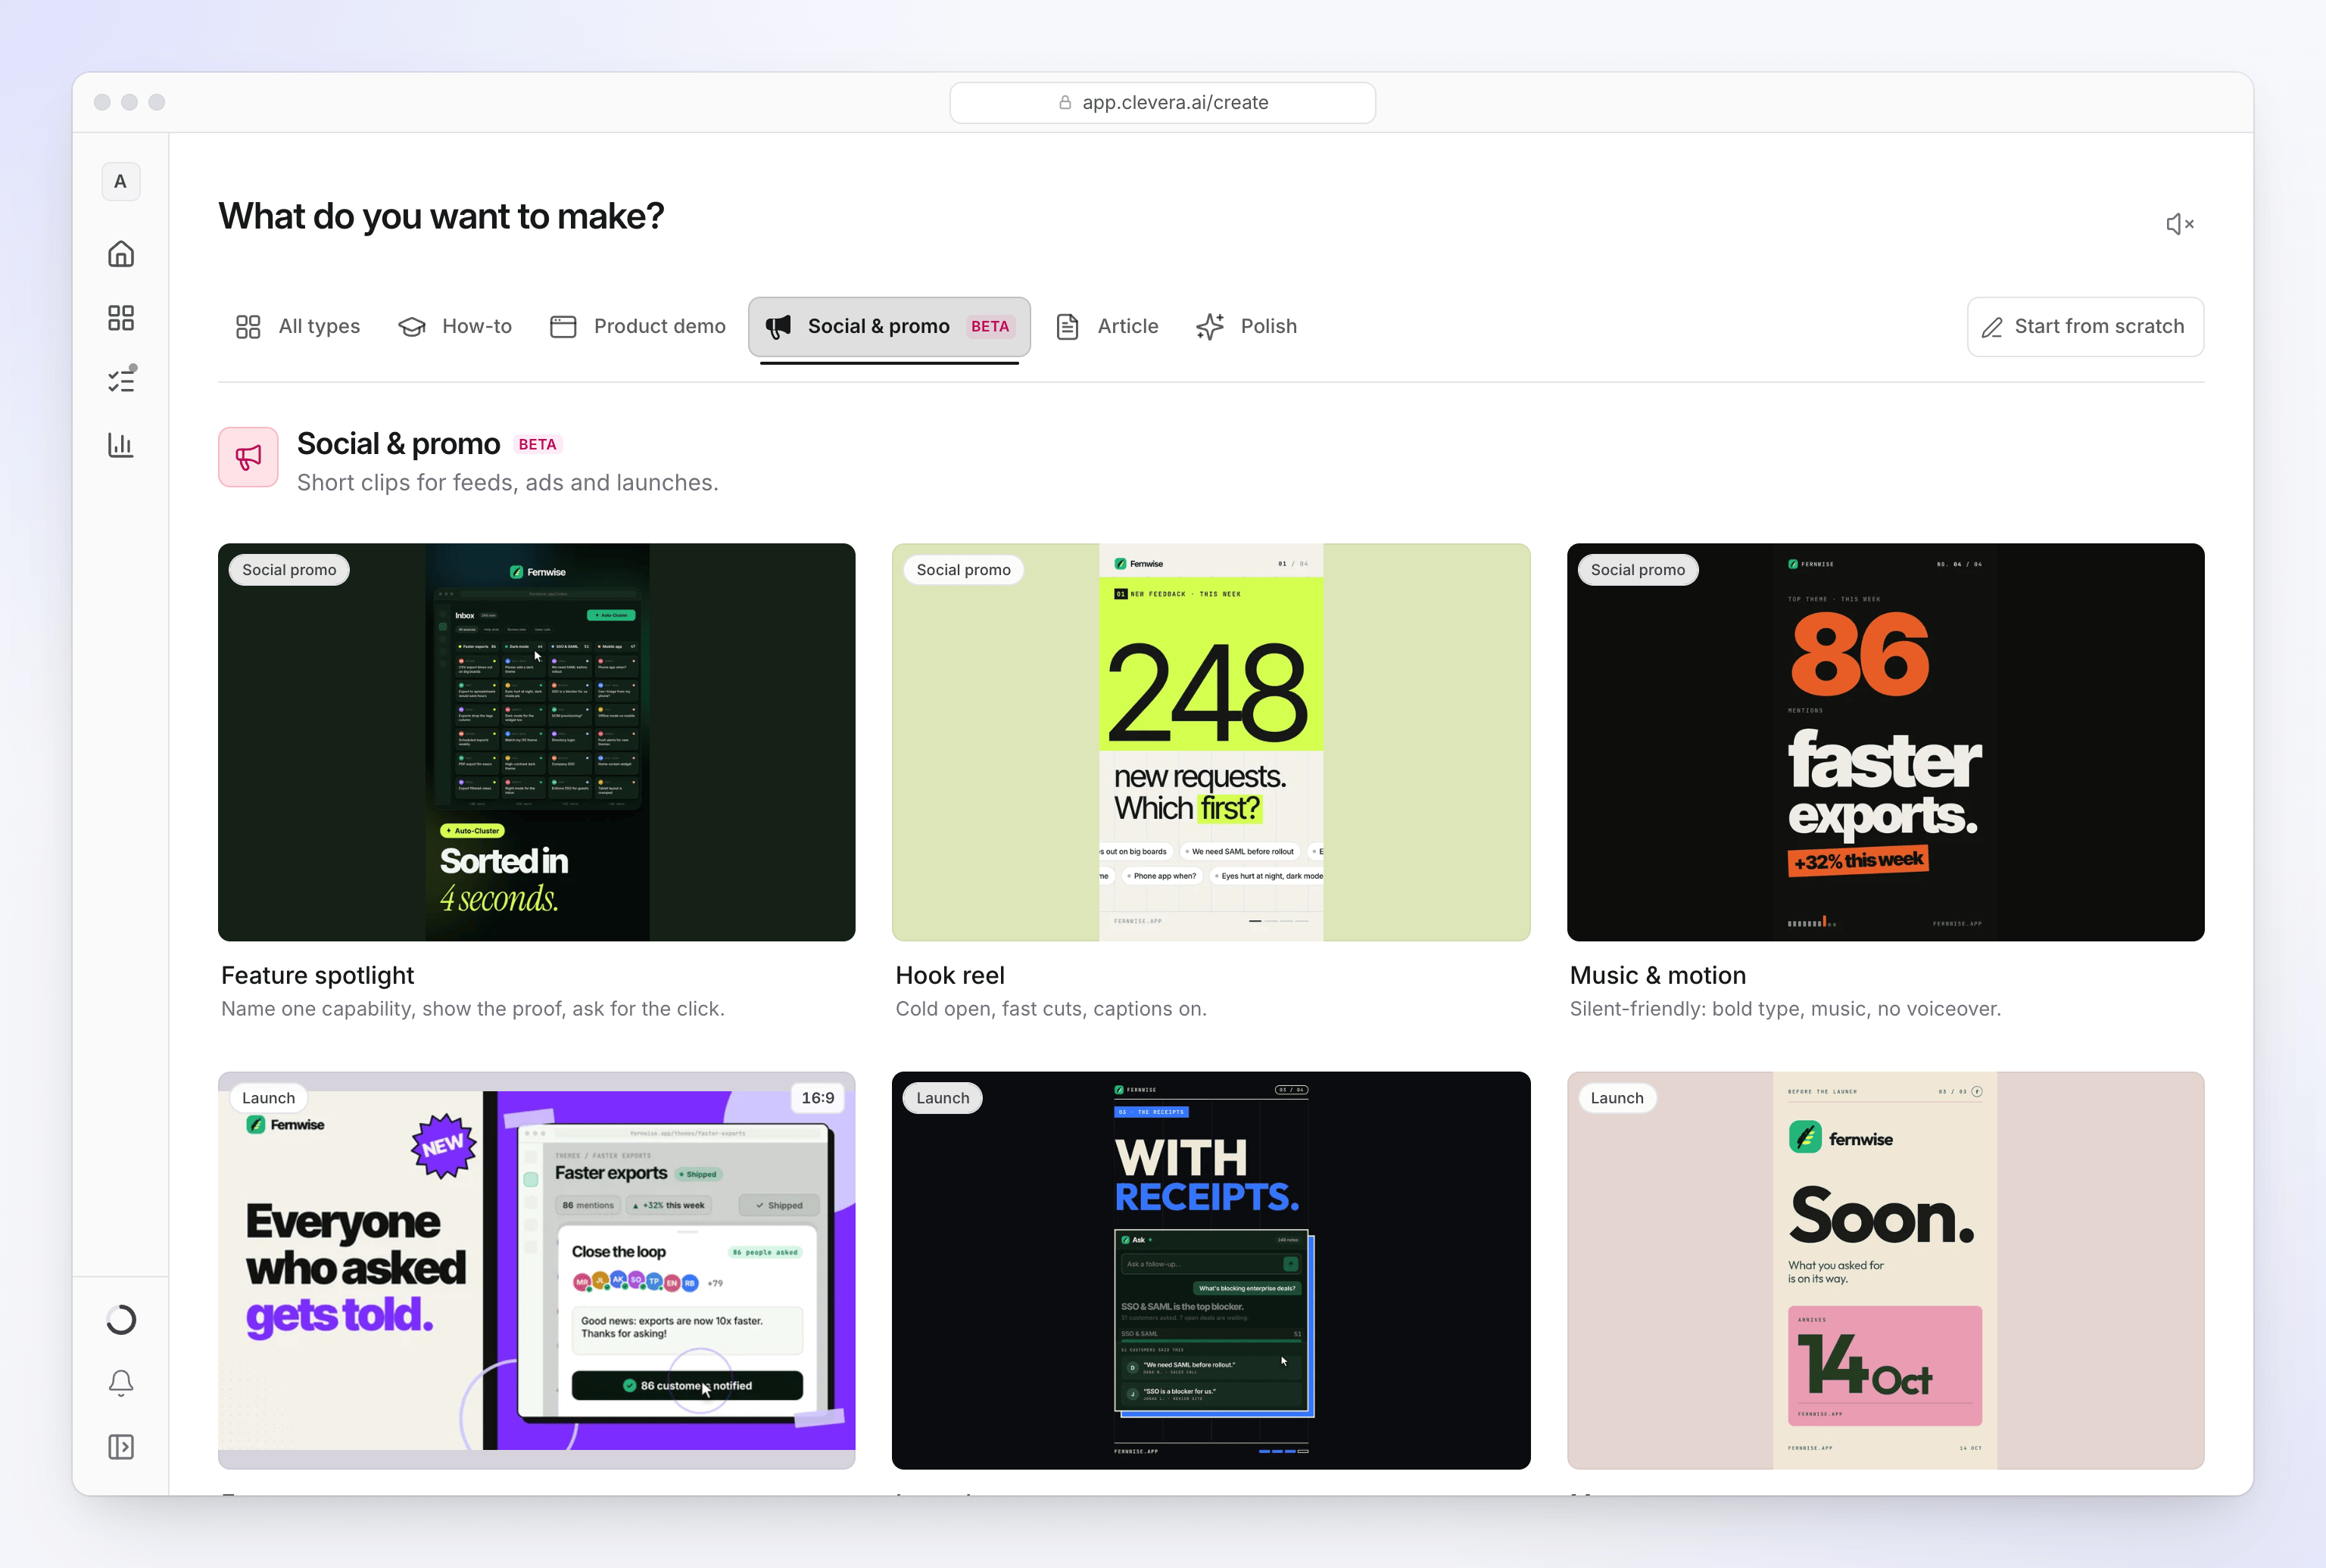
Task: Switch to the All types tab
Action: click(297, 326)
